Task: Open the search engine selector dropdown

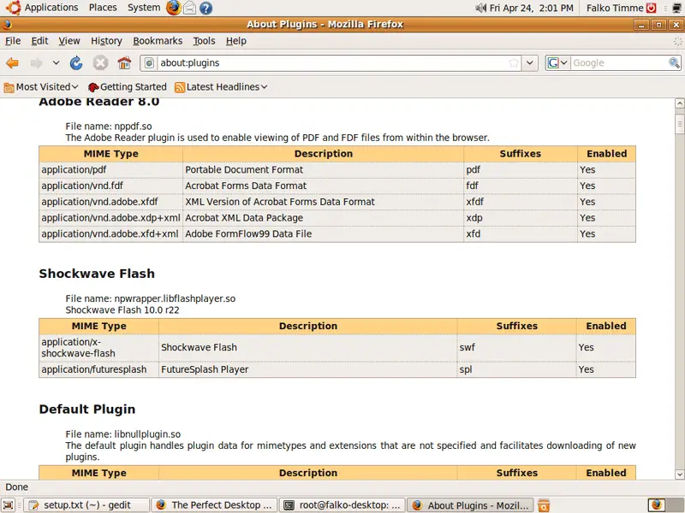Action: [x=558, y=63]
